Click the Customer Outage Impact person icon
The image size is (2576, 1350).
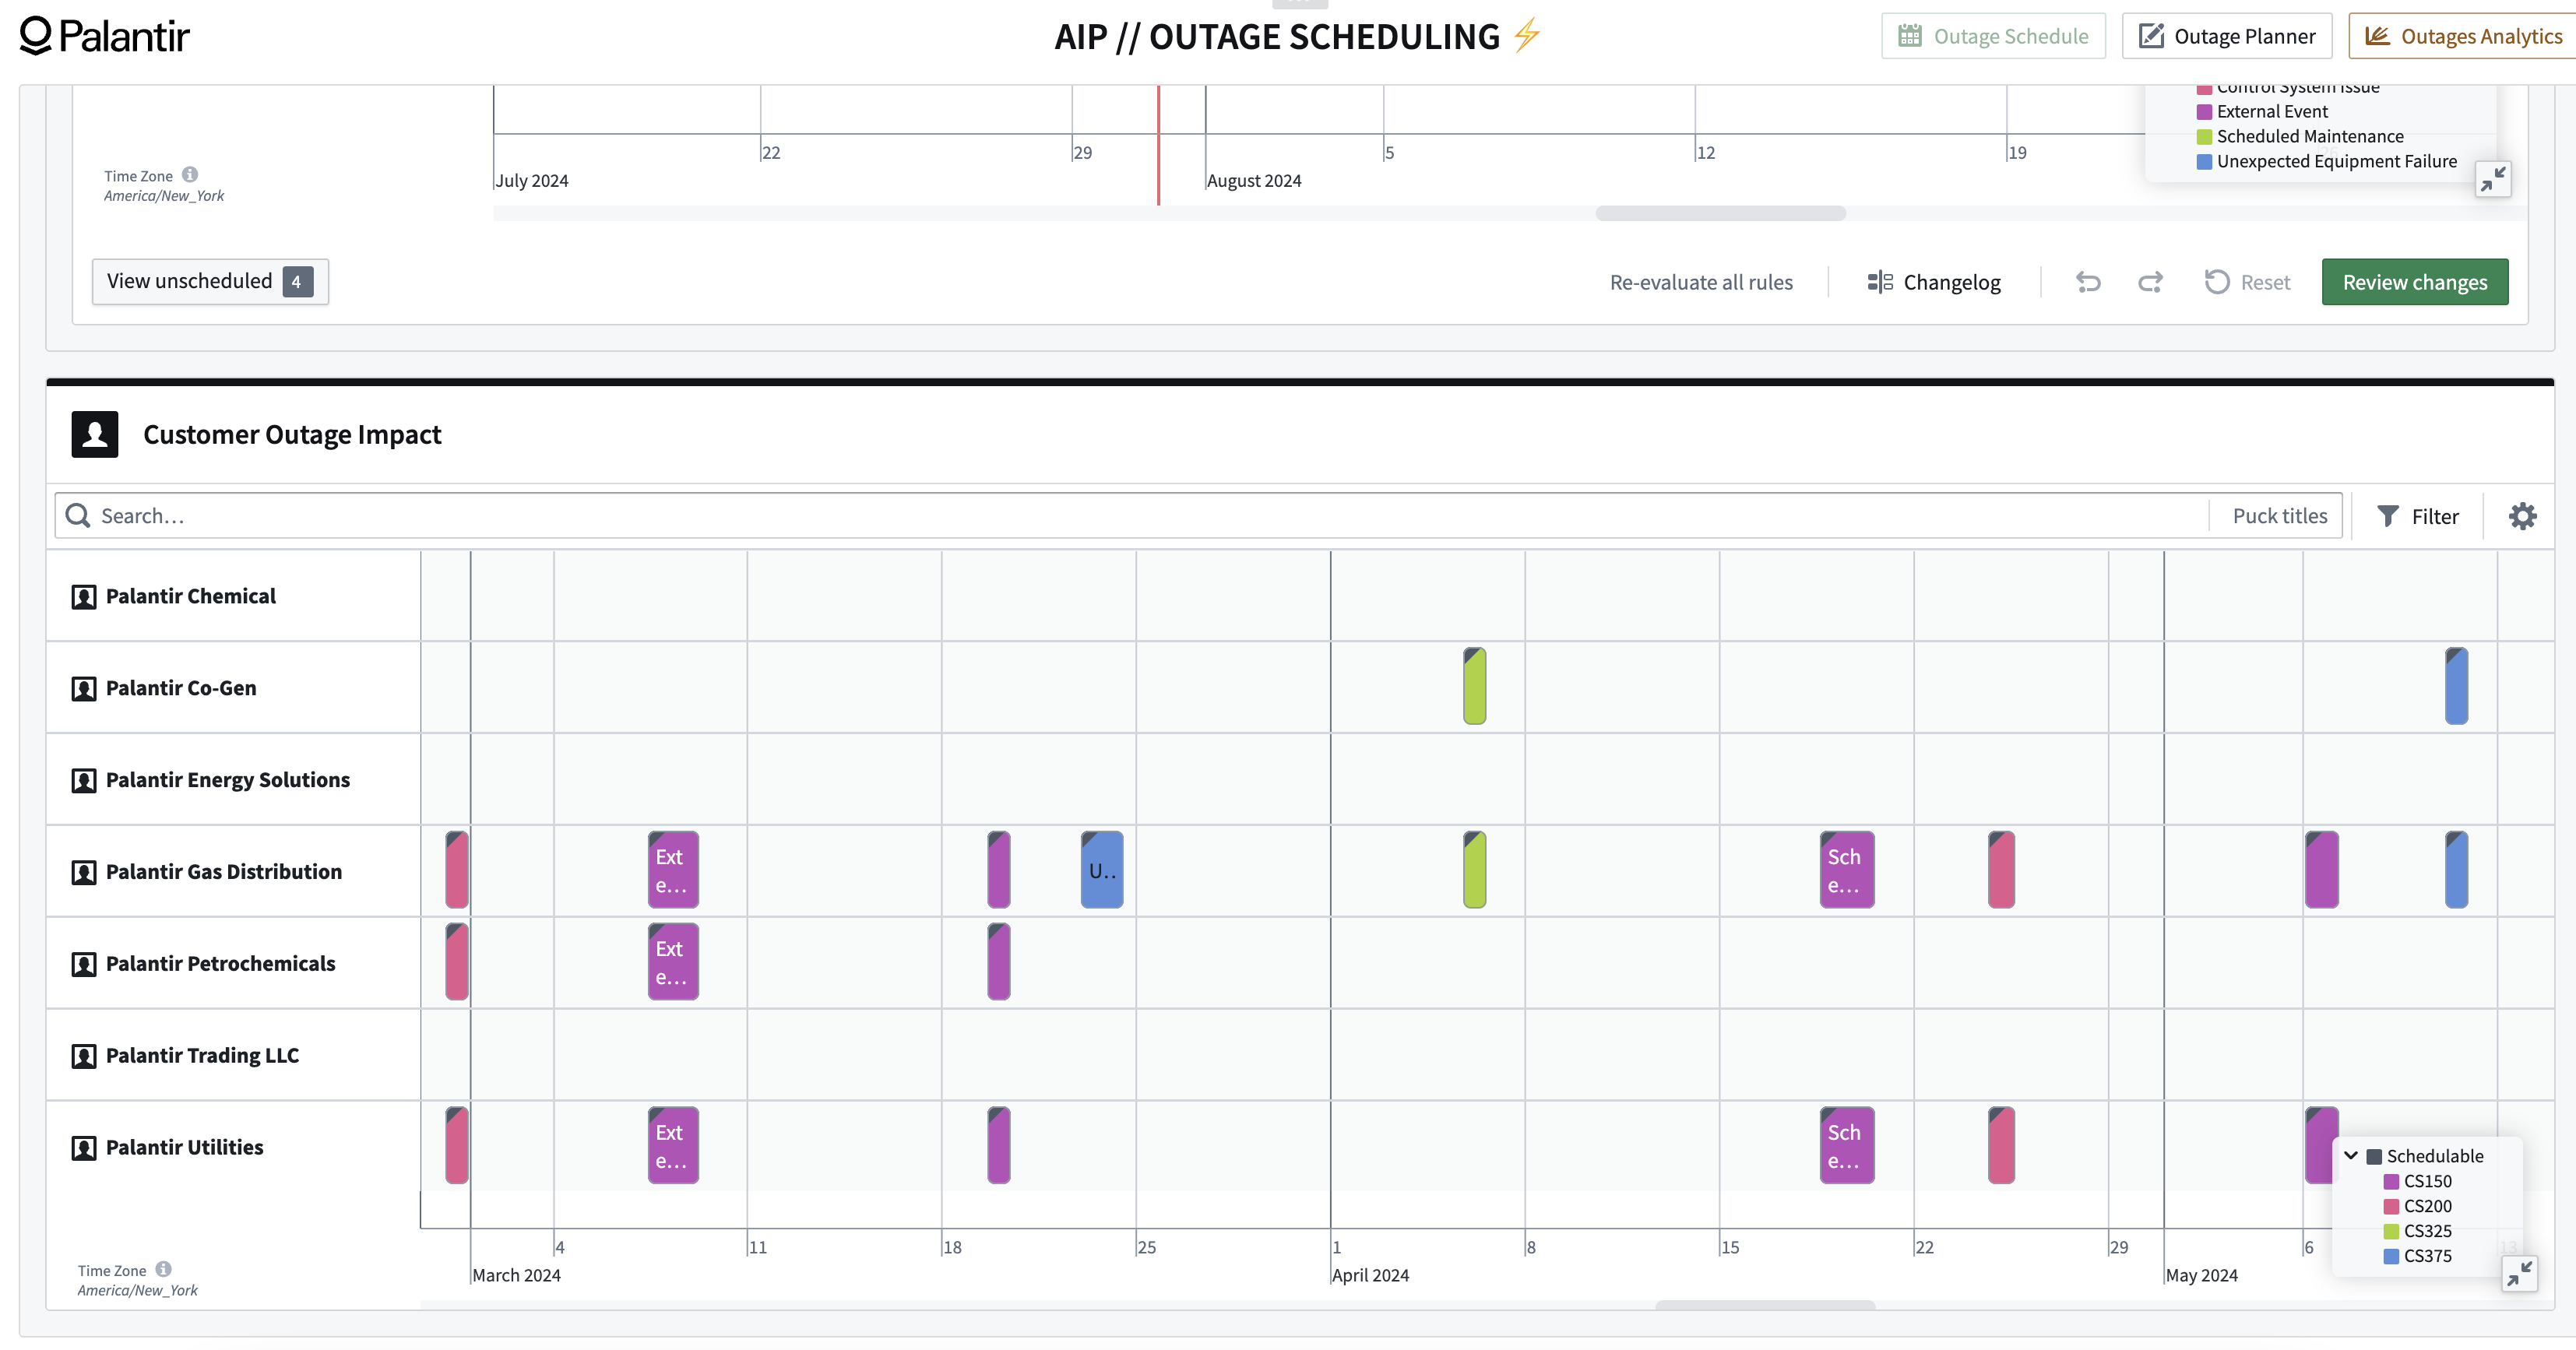click(x=95, y=434)
